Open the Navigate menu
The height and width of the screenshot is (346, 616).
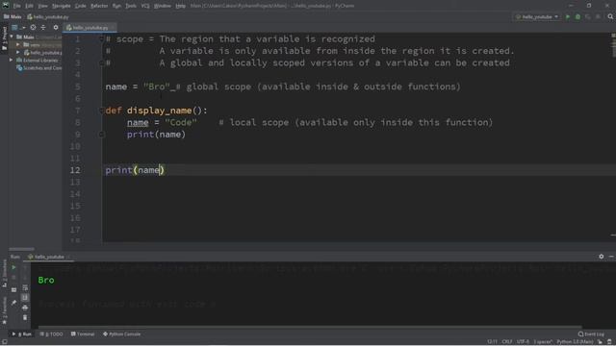(62, 6)
